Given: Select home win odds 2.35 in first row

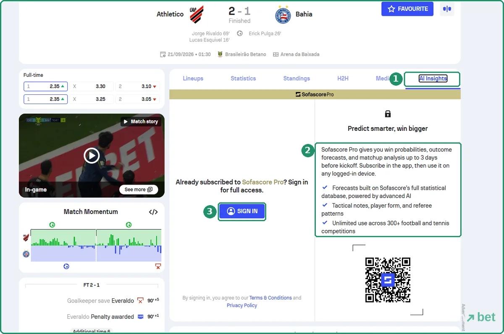Looking at the screenshot, I should click(46, 86).
